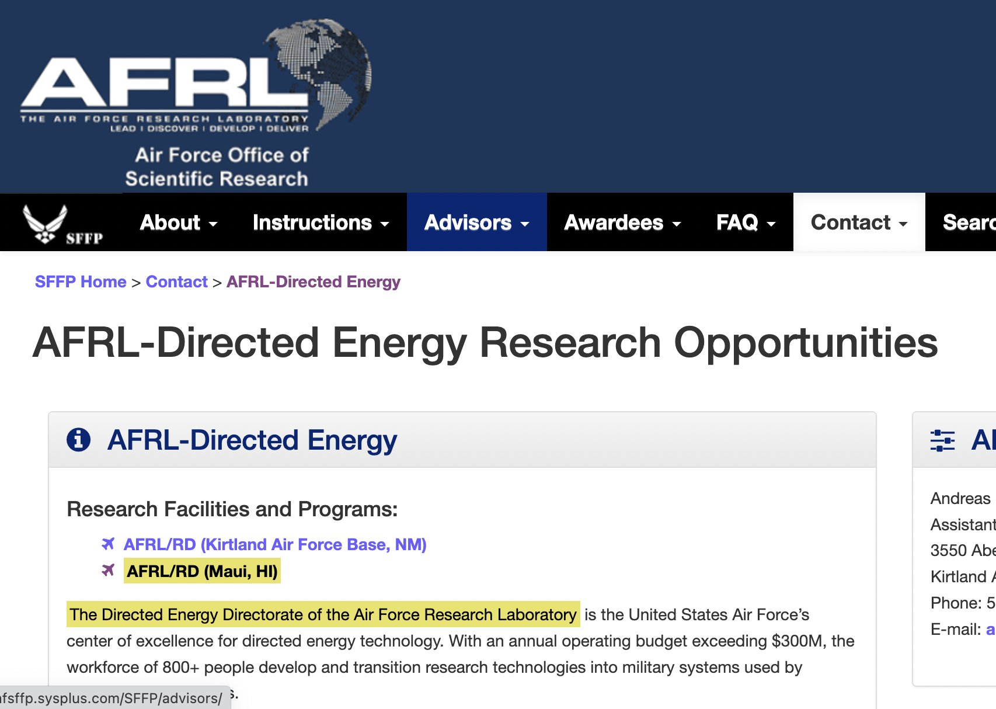Click the AFRL-Directed Energy breadcrumb link

pyautogui.click(x=313, y=281)
